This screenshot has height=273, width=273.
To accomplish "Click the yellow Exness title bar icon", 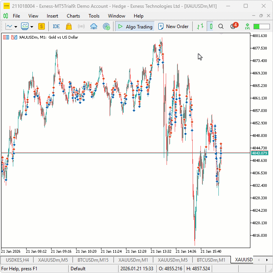I will click(7, 6).
